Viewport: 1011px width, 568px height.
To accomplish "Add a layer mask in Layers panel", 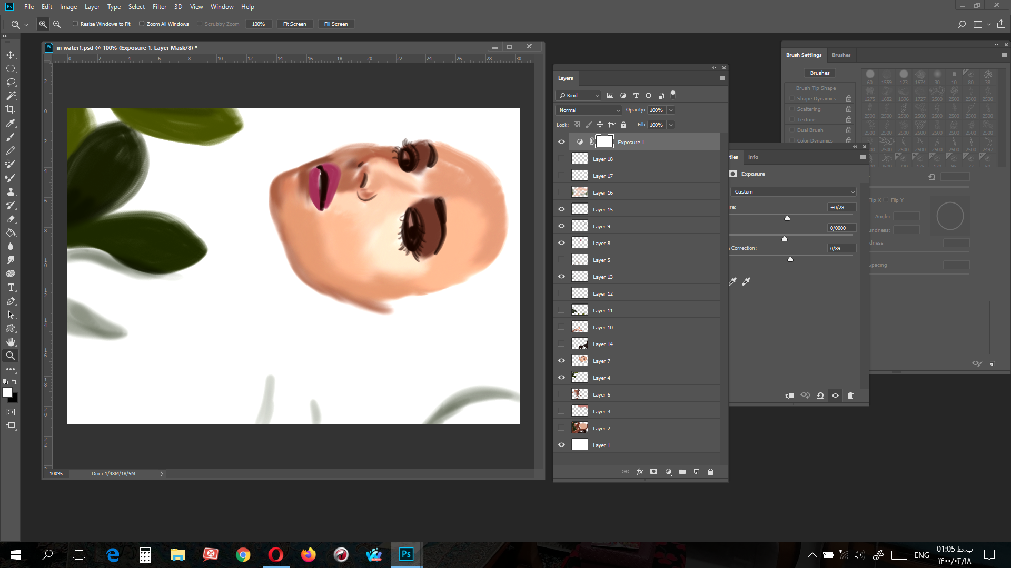I will (x=653, y=472).
